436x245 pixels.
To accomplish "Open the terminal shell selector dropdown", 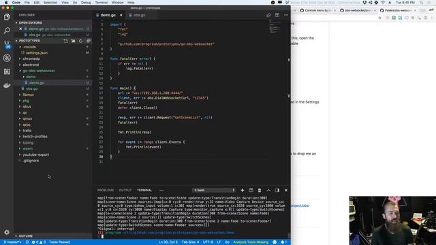I will [214, 191].
